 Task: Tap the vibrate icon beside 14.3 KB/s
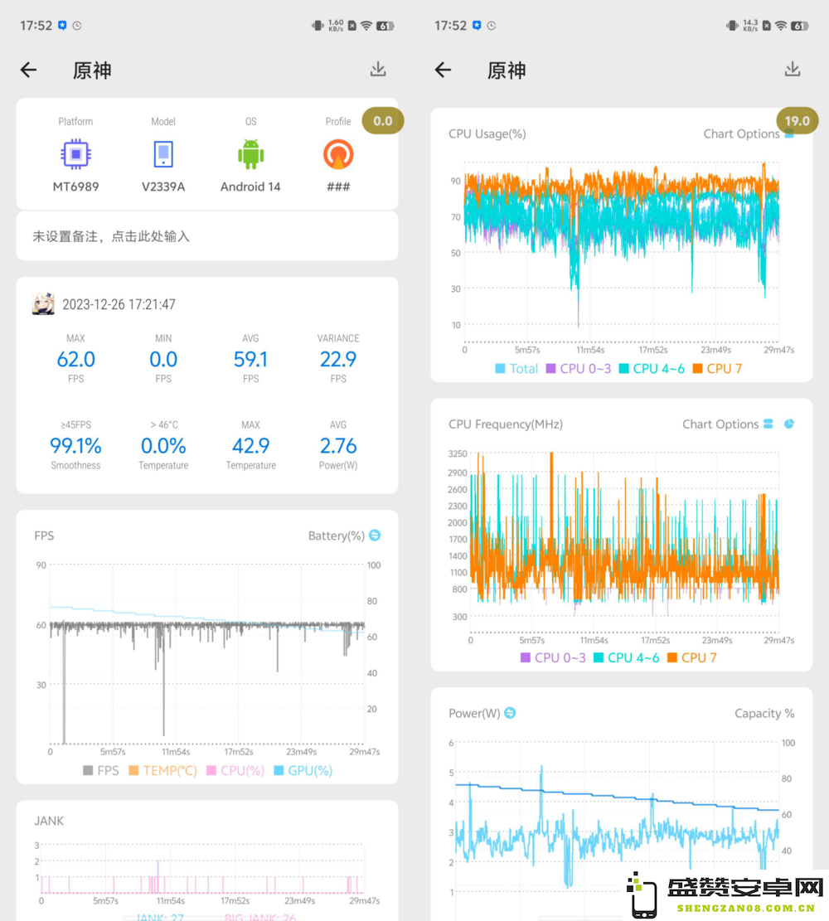[x=732, y=26]
